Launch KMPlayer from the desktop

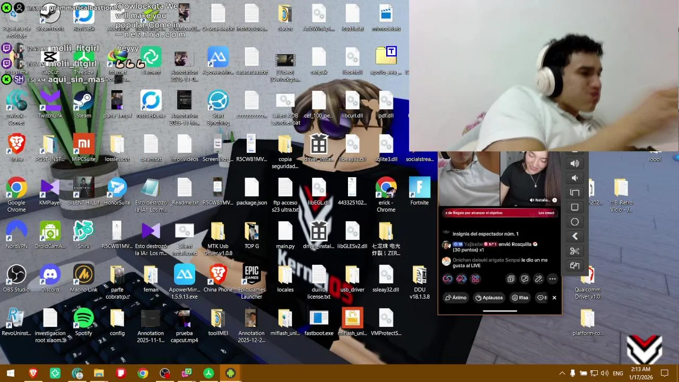[50, 192]
